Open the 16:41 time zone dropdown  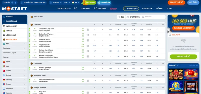click(x=67, y=3)
